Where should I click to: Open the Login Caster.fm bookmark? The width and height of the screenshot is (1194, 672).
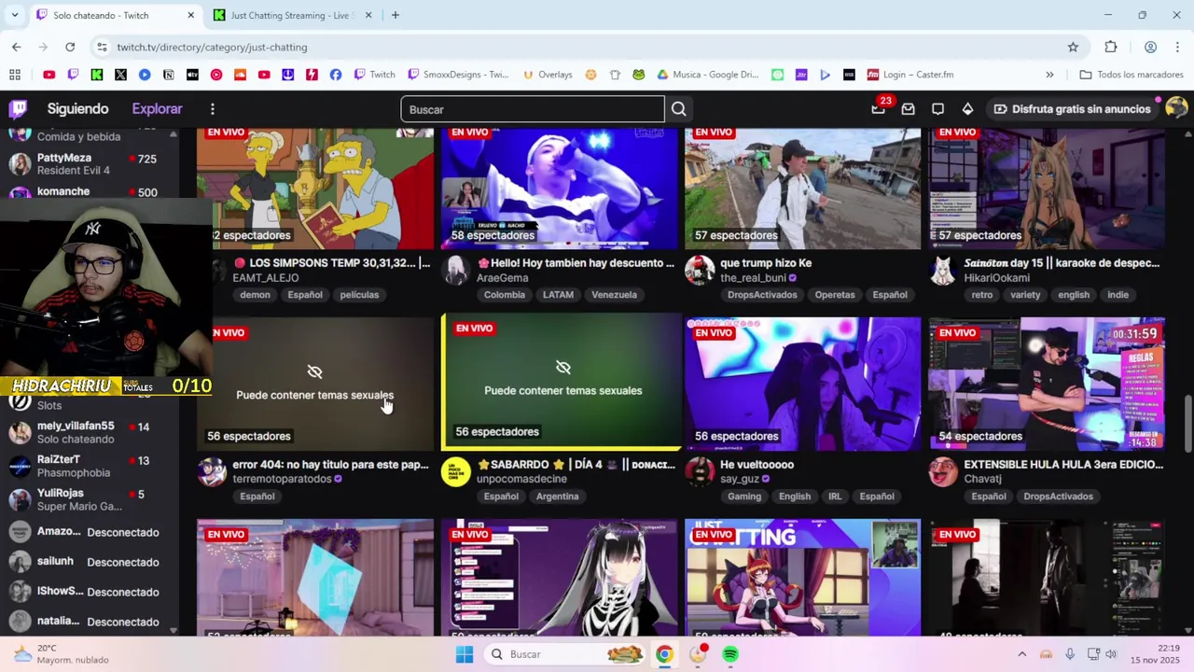click(x=910, y=75)
